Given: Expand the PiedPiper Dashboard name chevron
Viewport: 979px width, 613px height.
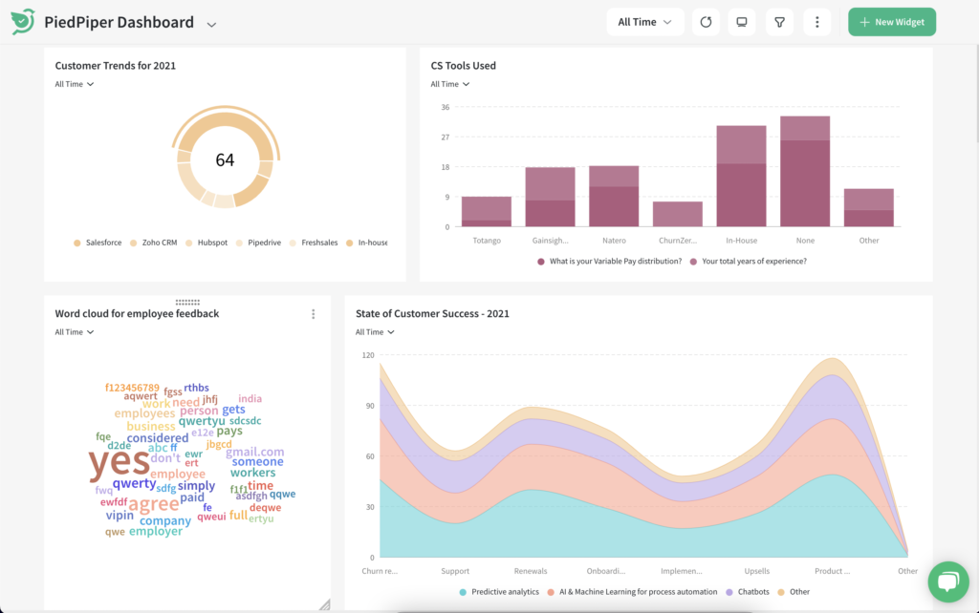Looking at the screenshot, I should (211, 24).
